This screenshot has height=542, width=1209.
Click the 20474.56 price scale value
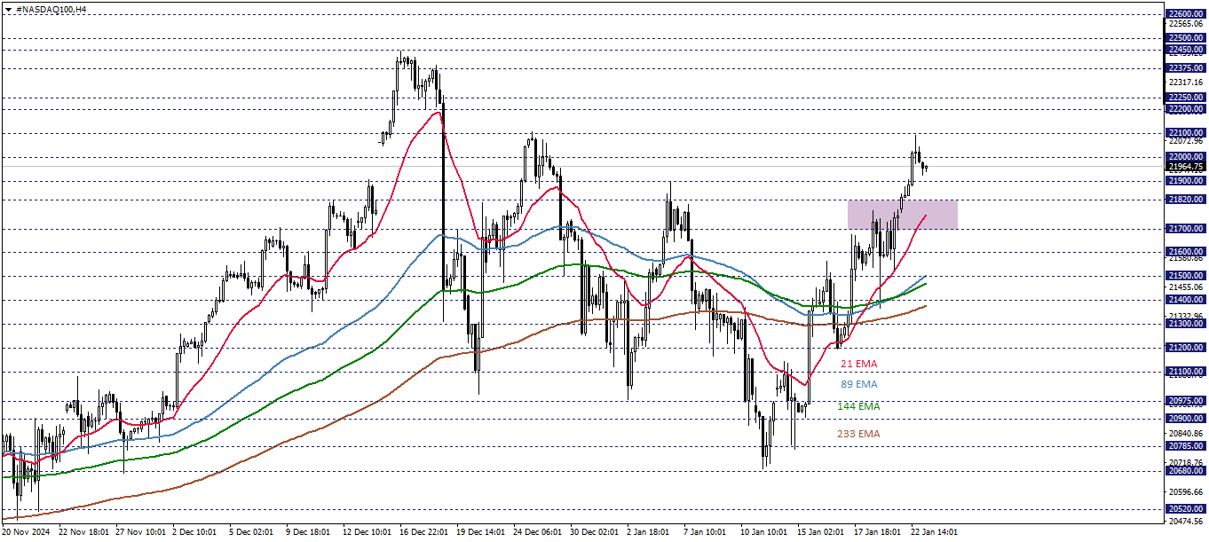(1186, 521)
